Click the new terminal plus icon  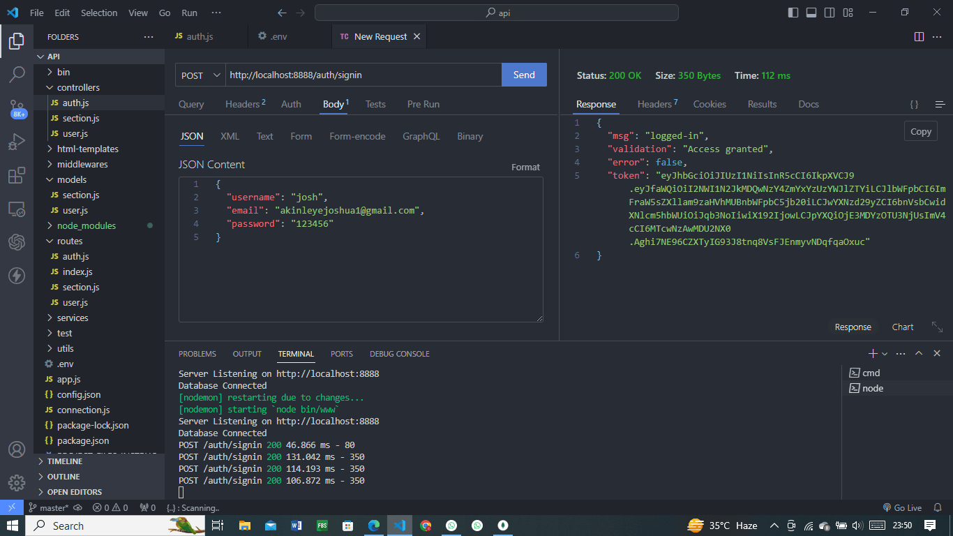[872, 354]
